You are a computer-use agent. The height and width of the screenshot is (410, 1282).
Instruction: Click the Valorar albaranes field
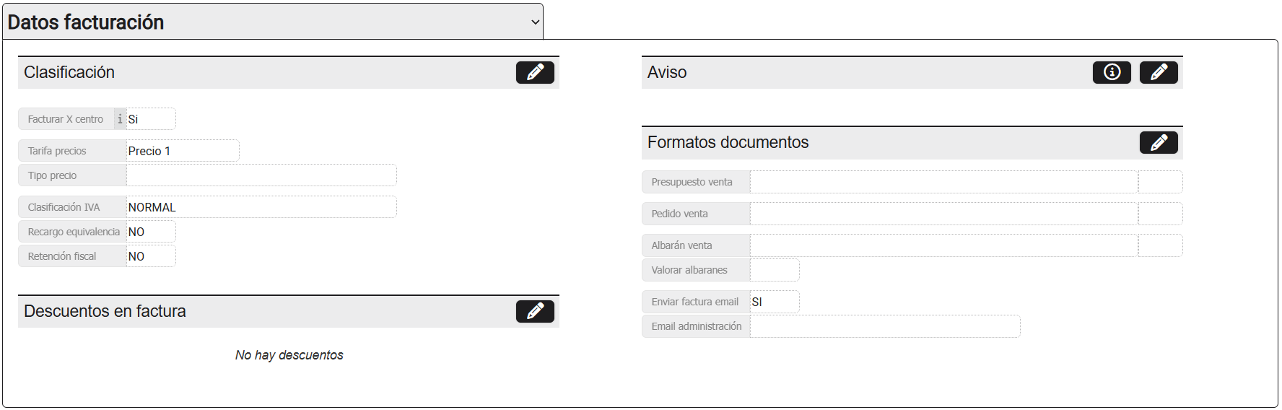[775, 270]
